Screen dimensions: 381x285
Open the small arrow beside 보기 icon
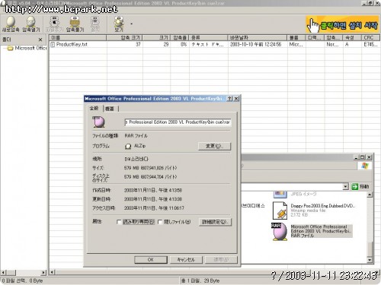[131, 24]
